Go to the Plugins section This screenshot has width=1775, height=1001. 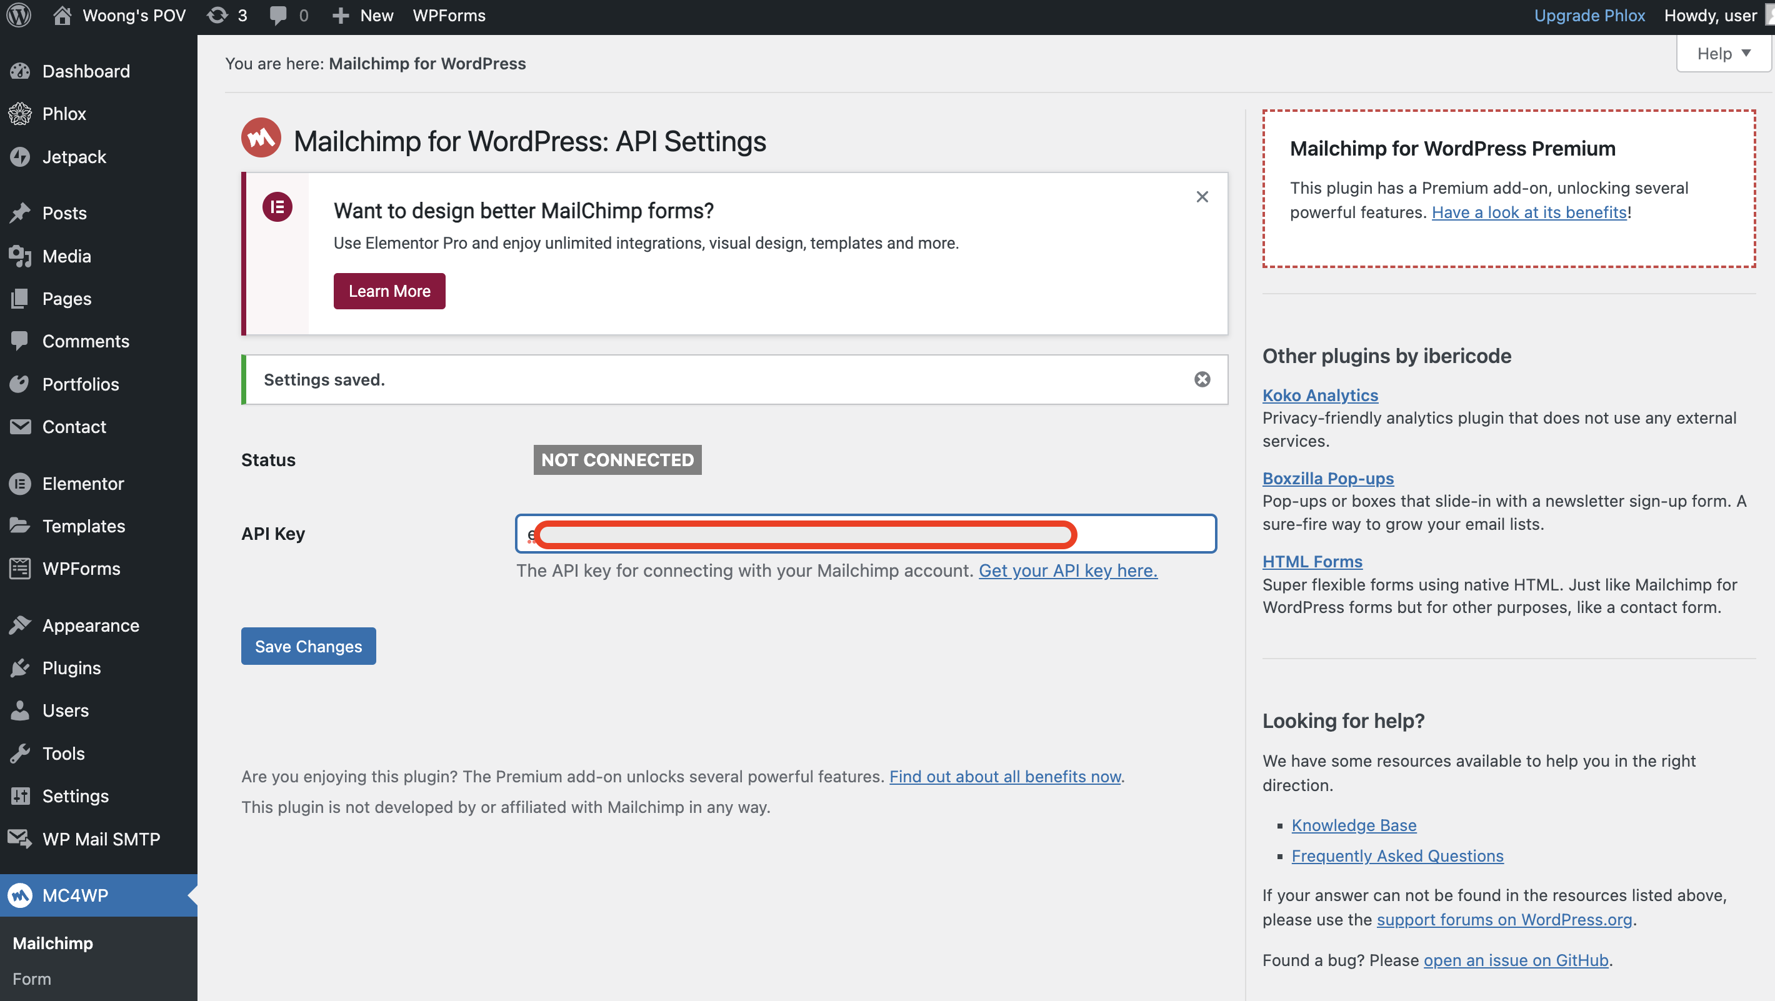[x=71, y=668]
